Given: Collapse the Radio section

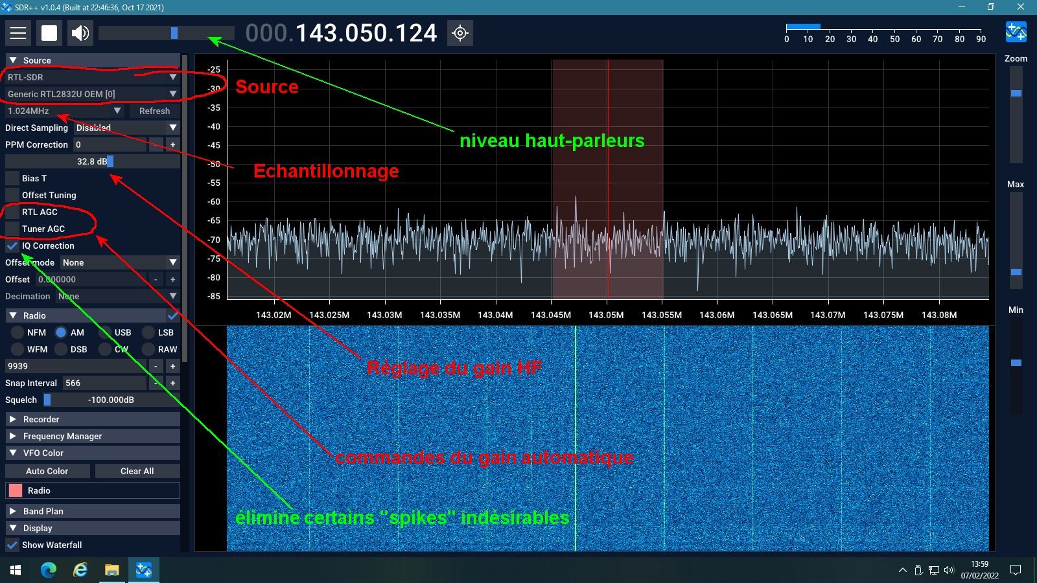Looking at the screenshot, I should click(x=86, y=315).
